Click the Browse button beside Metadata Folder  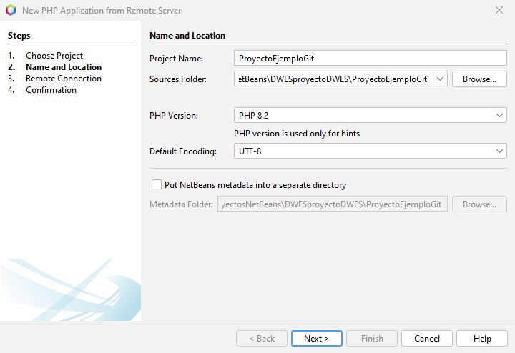(x=479, y=204)
